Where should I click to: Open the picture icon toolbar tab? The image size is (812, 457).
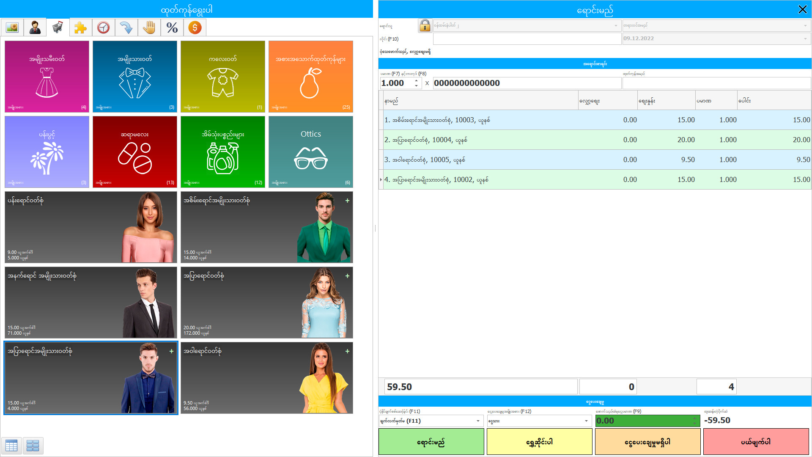click(x=12, y=28)
